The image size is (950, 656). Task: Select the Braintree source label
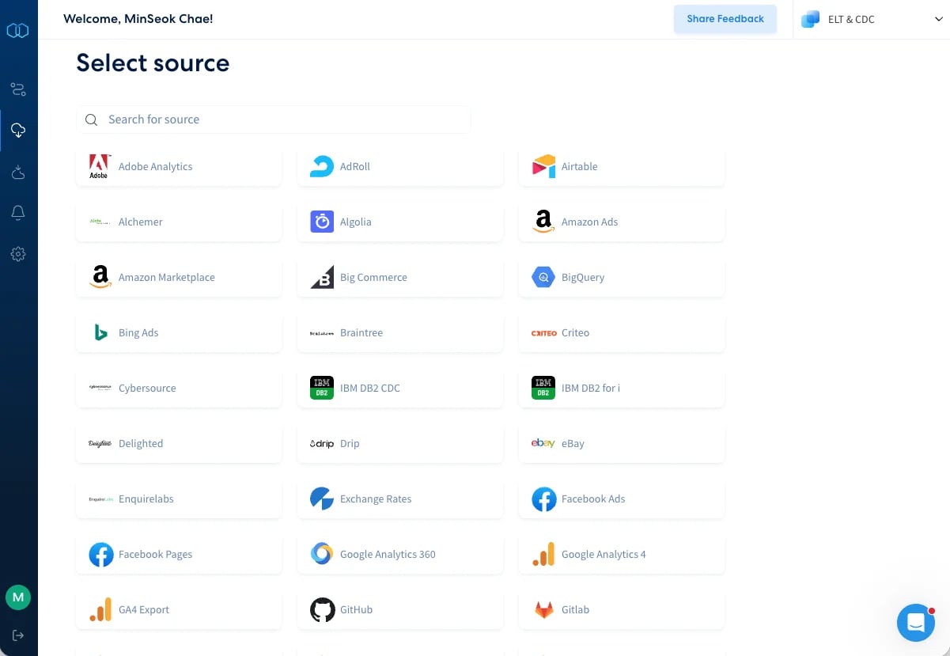361,333
